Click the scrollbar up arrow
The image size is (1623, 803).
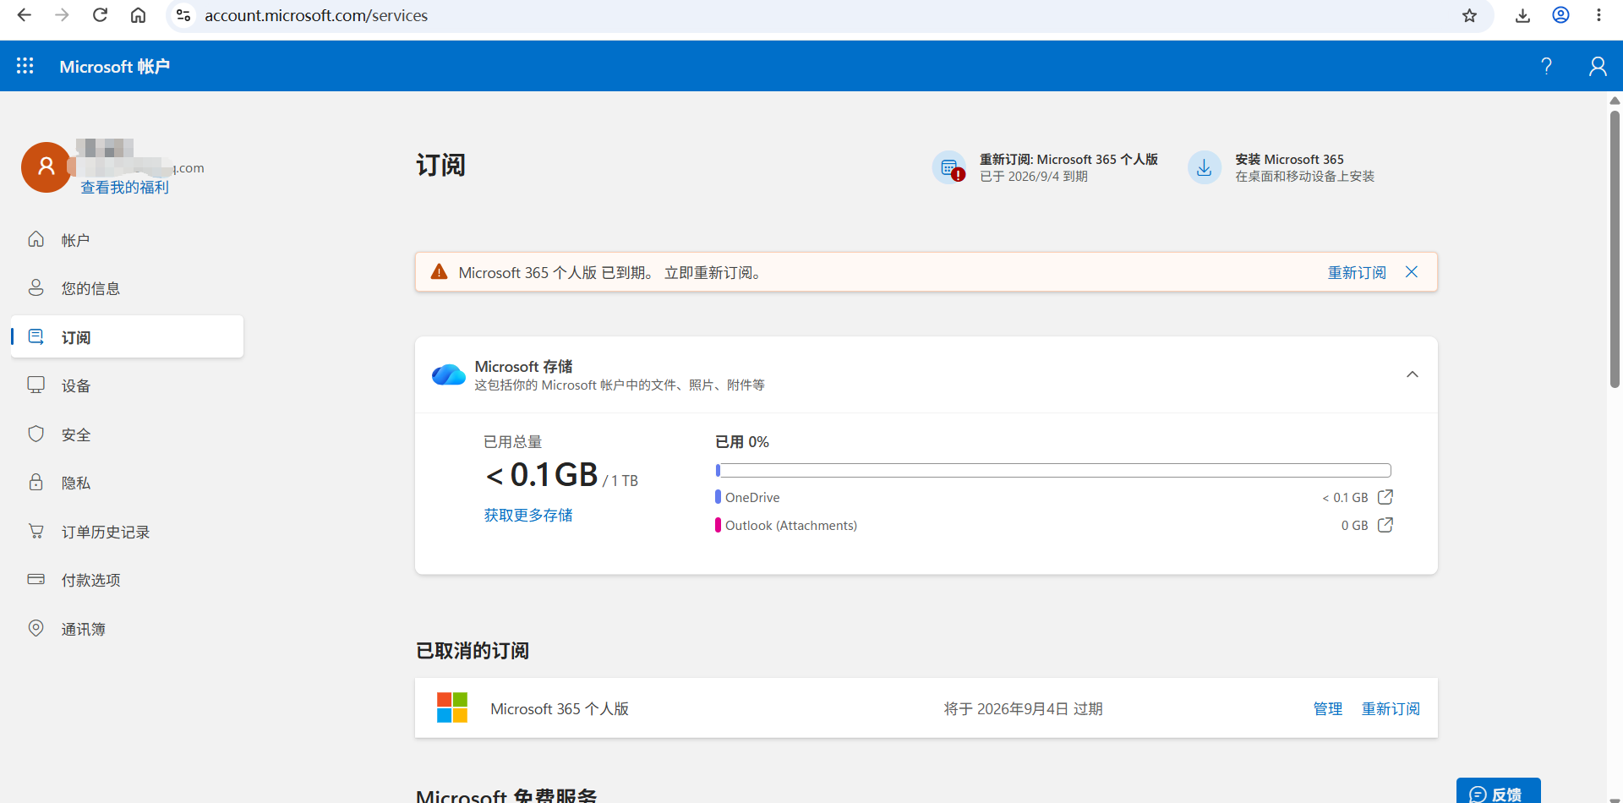click(1615, 100)
